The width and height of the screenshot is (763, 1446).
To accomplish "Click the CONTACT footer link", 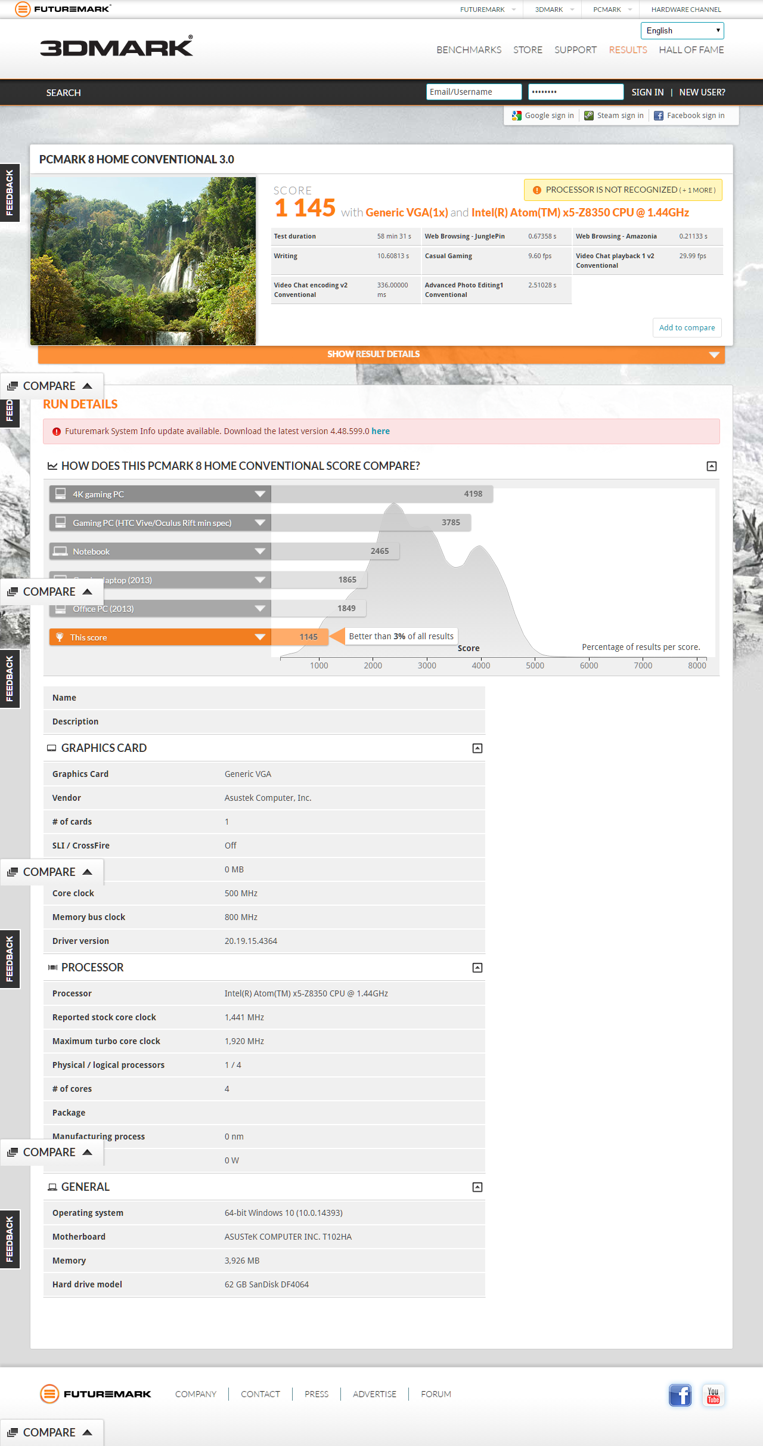I will [x=260, y=1394].
